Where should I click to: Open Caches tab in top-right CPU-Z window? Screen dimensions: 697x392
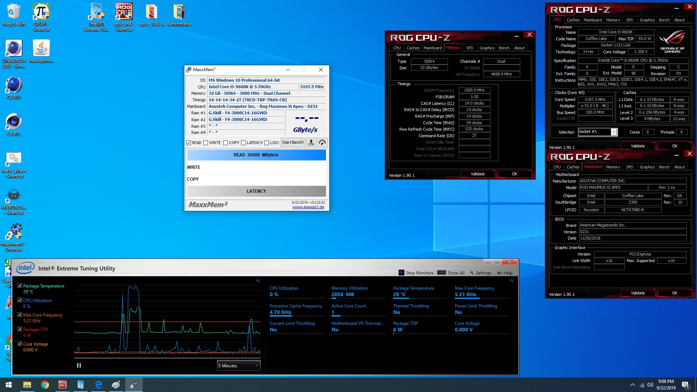coord(573,20)
